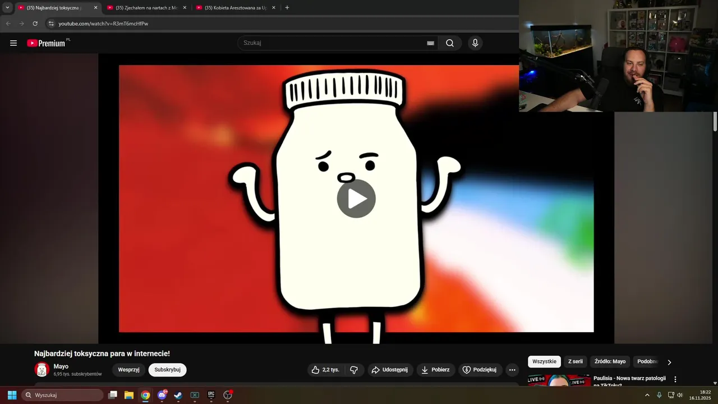Viewport: 718px width, 404px height.
Task: Join channel via Wesprzyj button
Action: click(128, 370)
